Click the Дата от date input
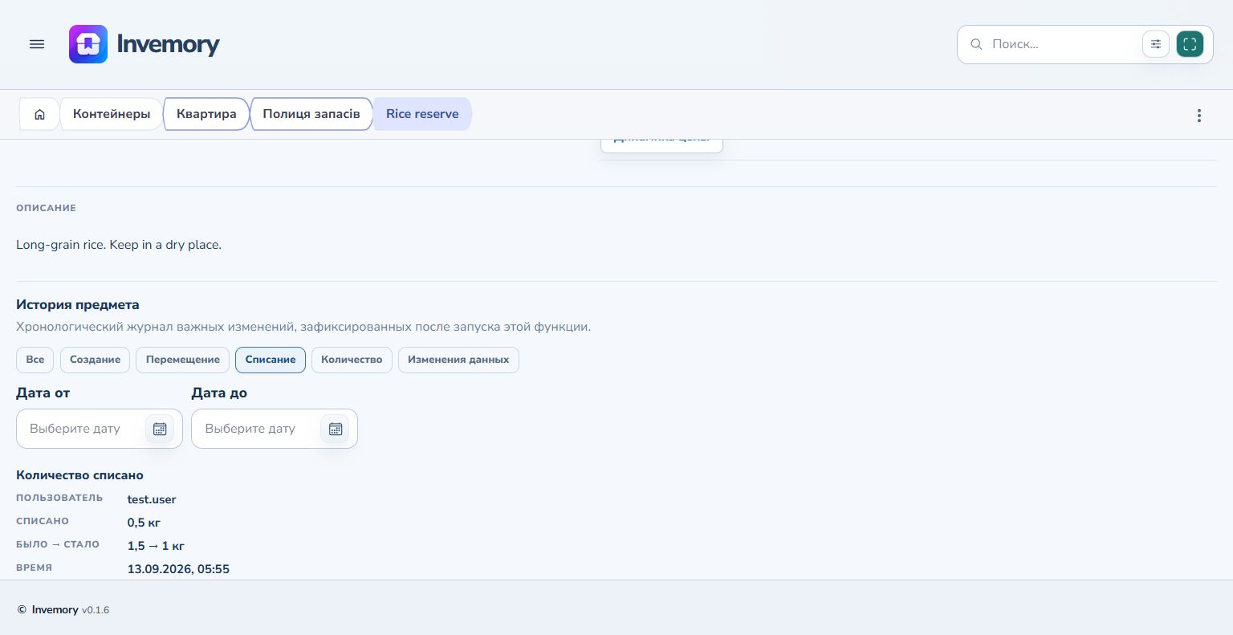 pos(100,429)
